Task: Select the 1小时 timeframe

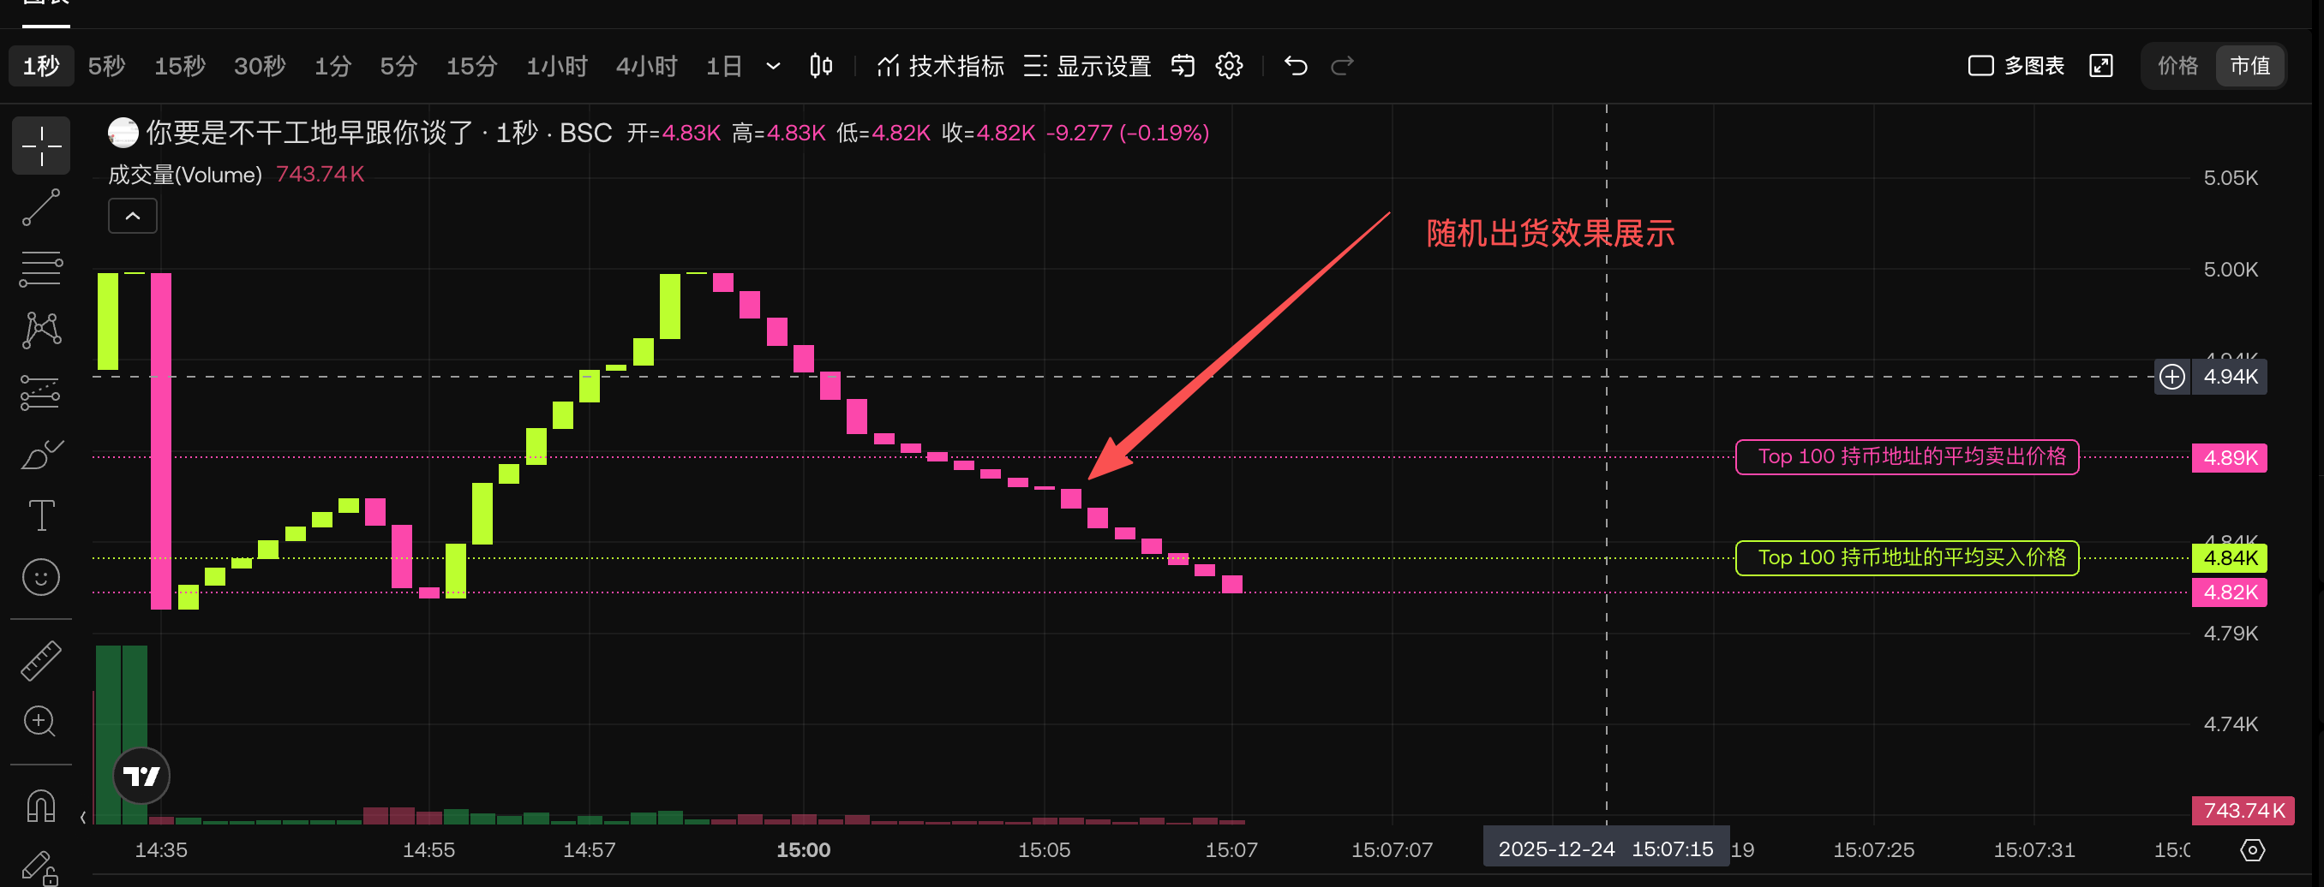Action: [x=557, y=66]
